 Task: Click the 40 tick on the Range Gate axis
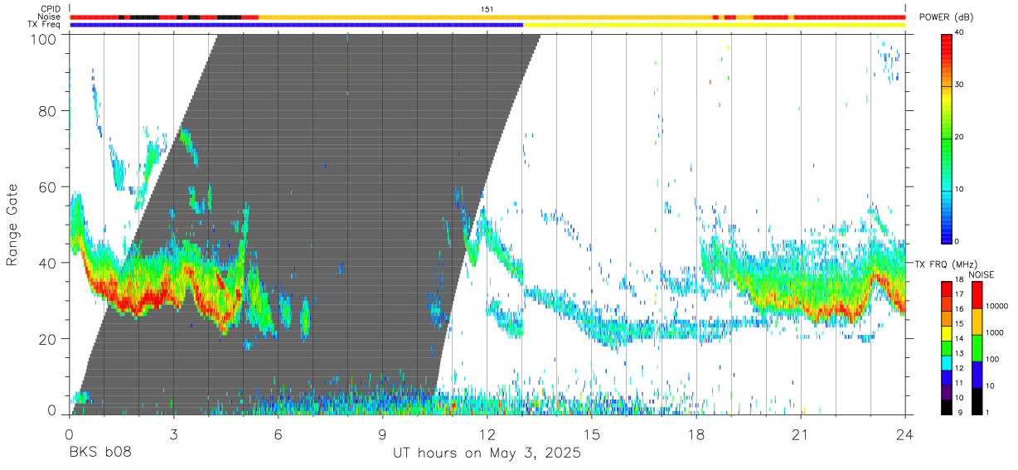48,264
